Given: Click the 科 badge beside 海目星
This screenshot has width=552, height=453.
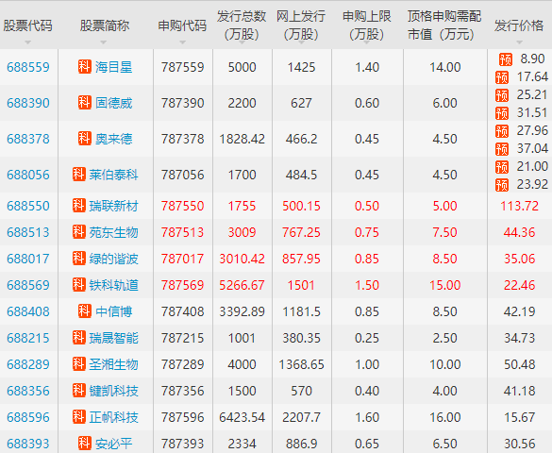Looking at the screenshot, I should click(x=85, y=66).
